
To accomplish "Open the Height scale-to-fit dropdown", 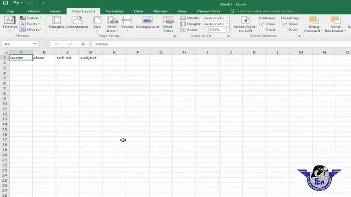I will (x=216, y=24).
